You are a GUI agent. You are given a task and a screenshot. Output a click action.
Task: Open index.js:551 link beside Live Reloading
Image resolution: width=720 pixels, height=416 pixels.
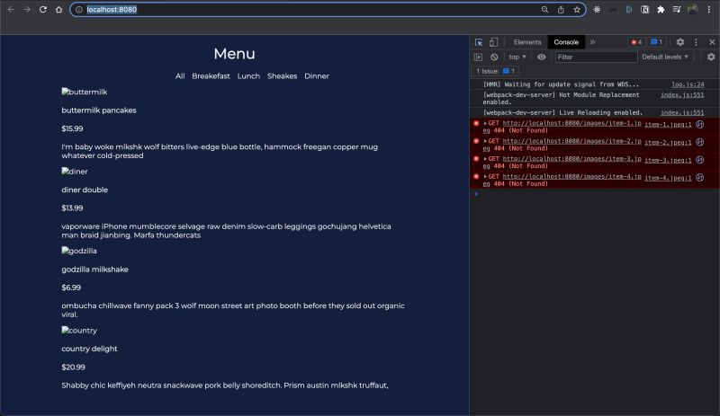pos(682,113)
